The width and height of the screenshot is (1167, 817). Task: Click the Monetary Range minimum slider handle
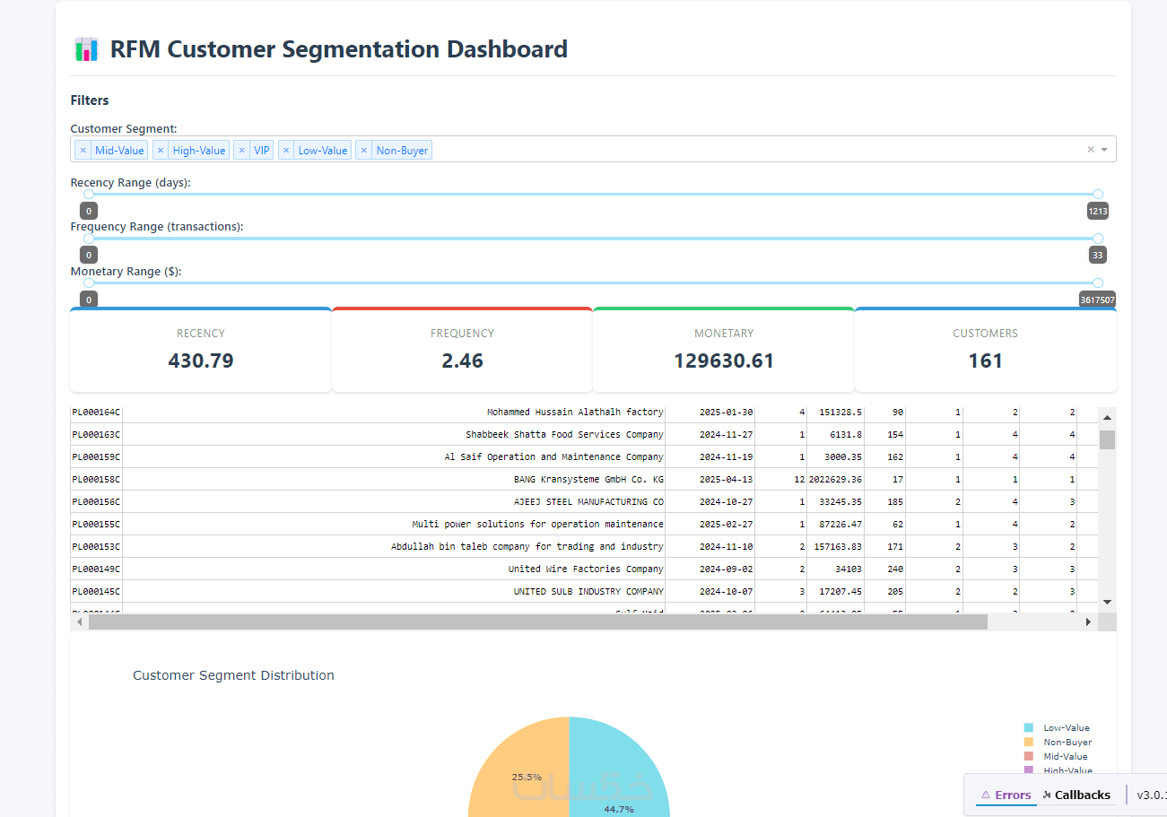(89, 282)
